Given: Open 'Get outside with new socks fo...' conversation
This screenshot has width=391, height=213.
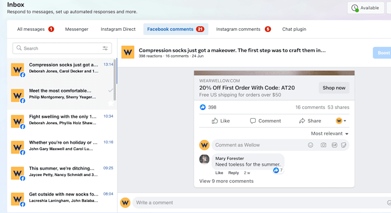Looking at the screenshot, I should [62, 200].
